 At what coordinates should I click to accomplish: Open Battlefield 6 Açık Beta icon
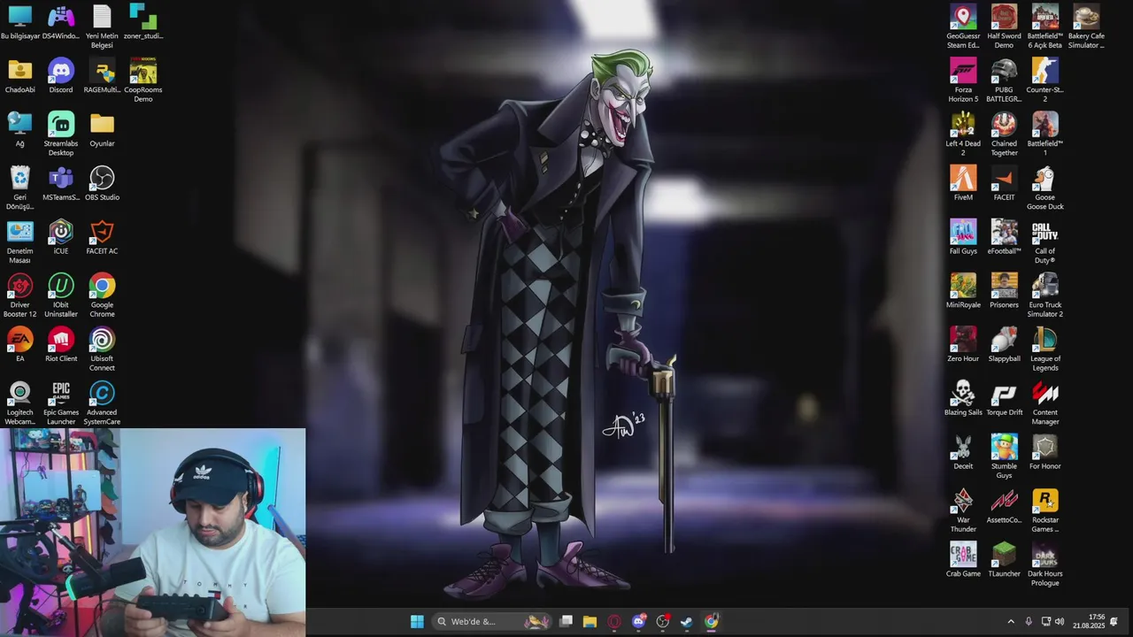click(1045, 27)
